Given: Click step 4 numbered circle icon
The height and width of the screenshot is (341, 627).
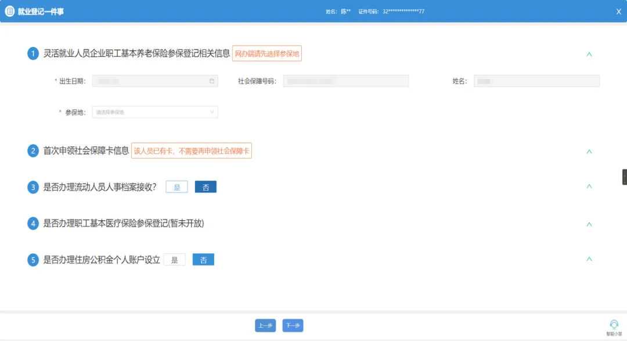Looking at the screenshot, I should click(33, 224).
